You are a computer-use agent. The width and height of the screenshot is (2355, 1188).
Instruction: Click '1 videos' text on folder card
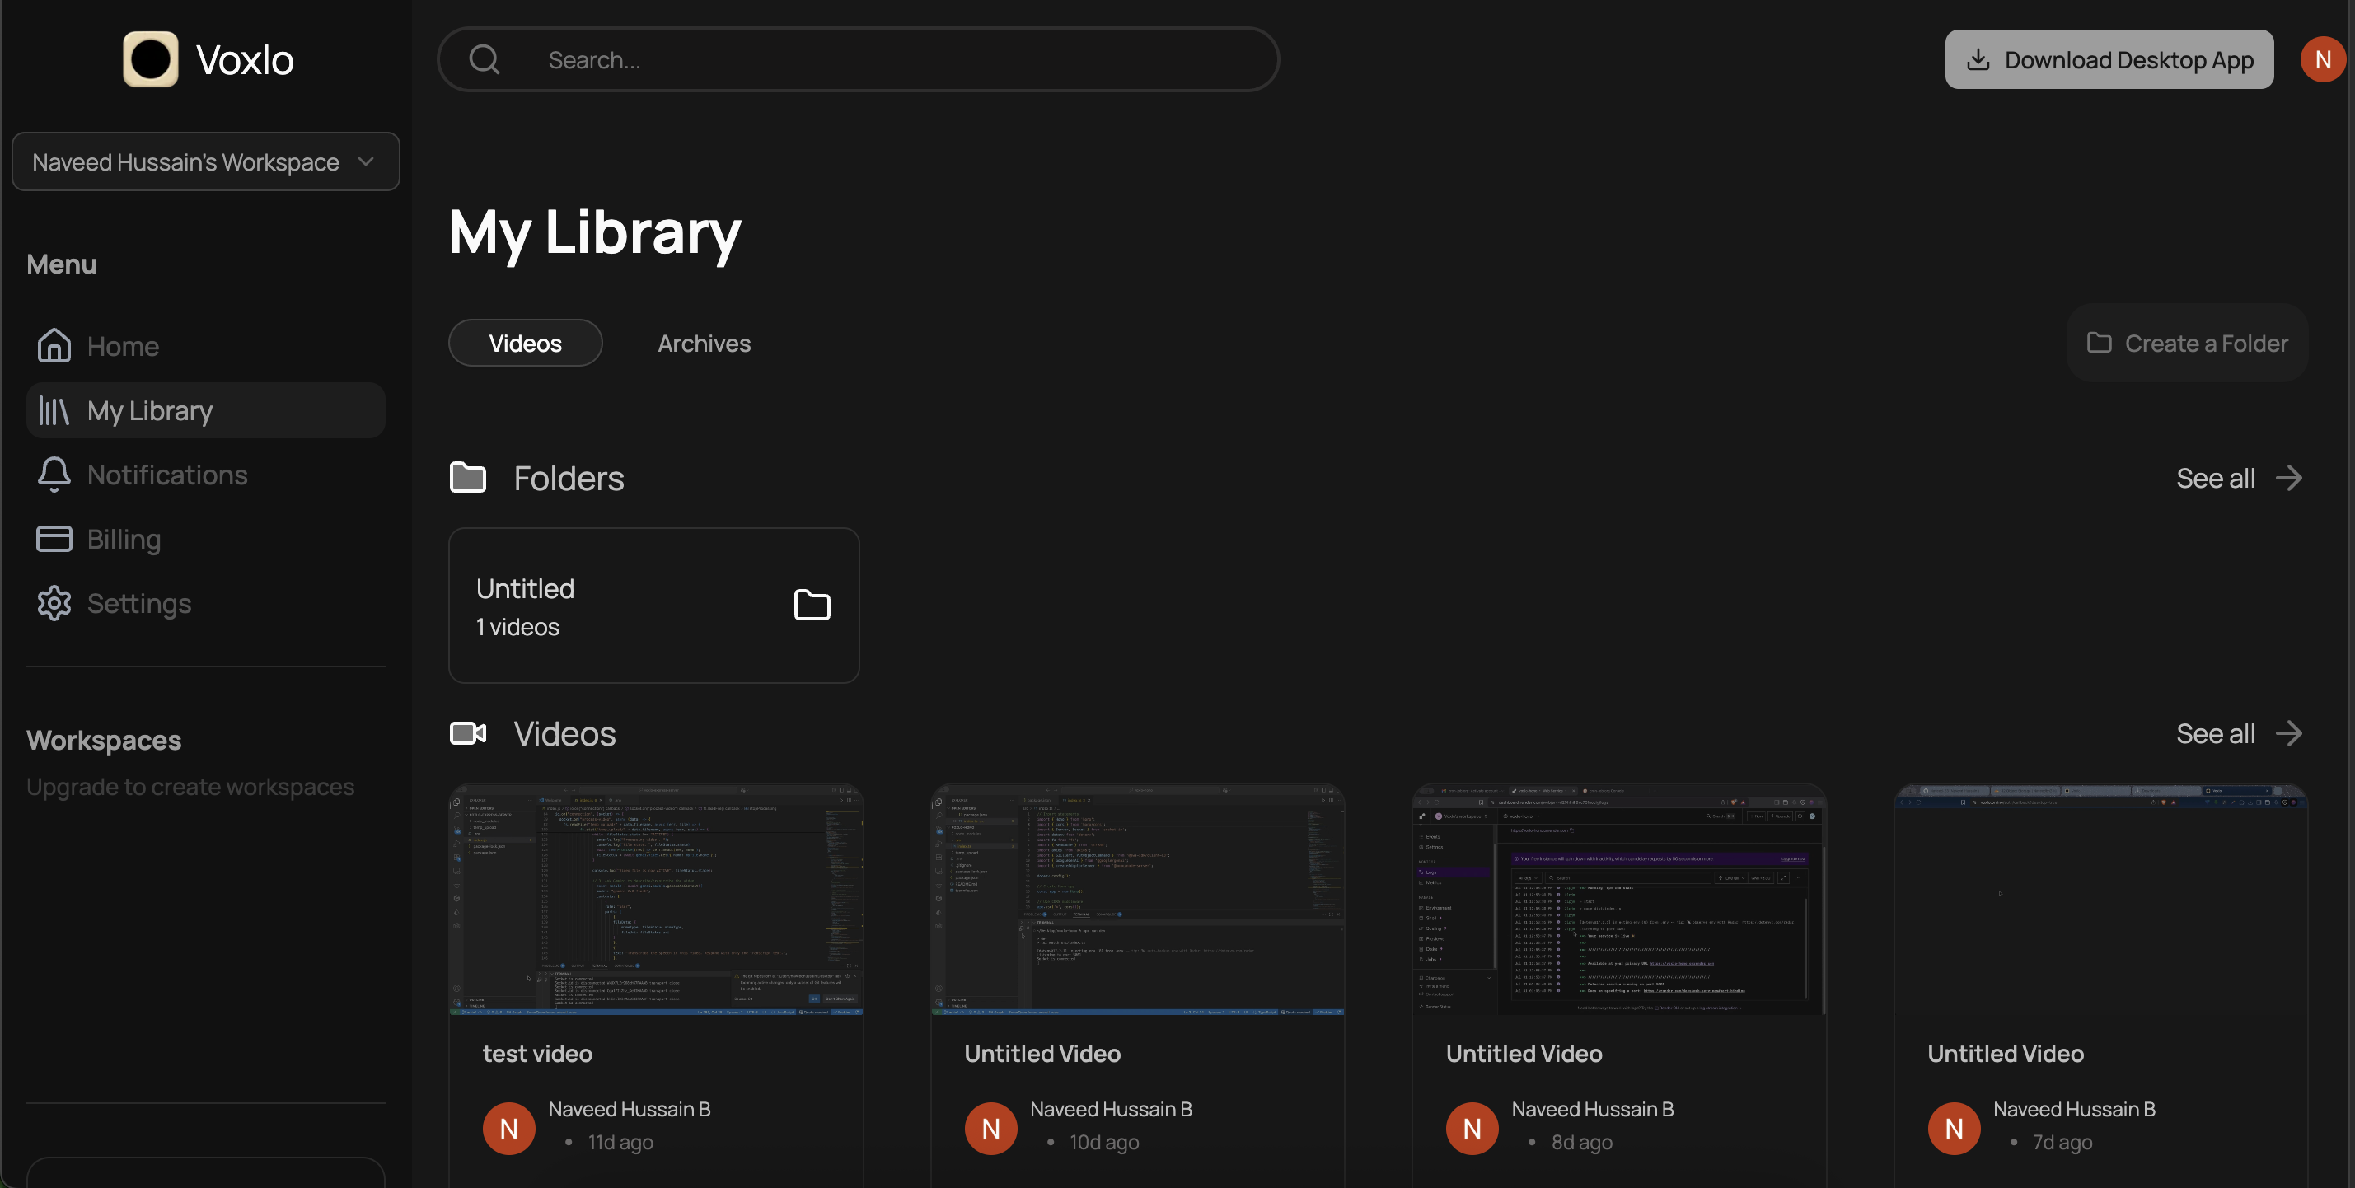click(517, 627)
